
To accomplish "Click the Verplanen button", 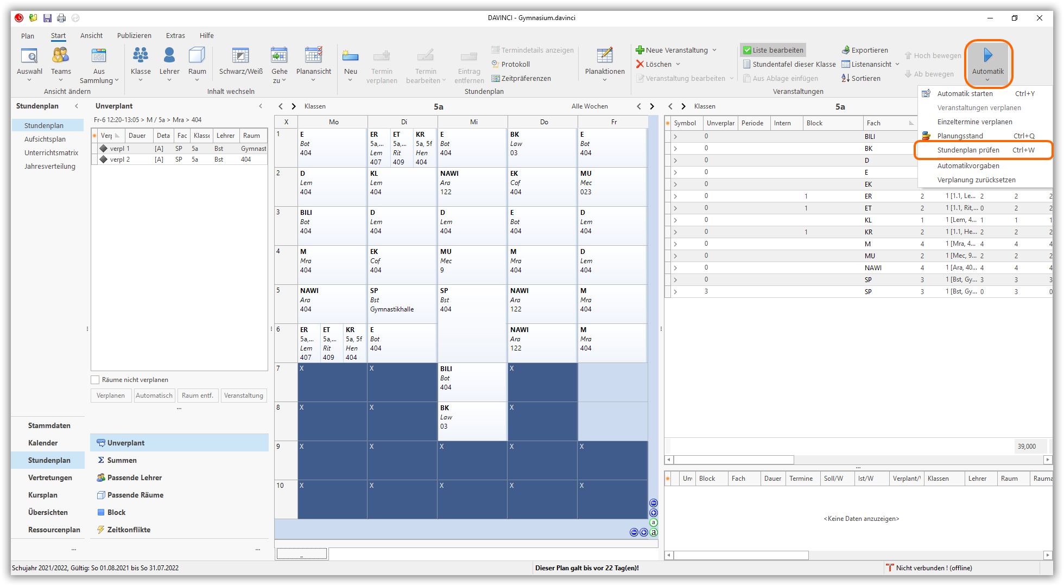I will (x=111, y=396).
